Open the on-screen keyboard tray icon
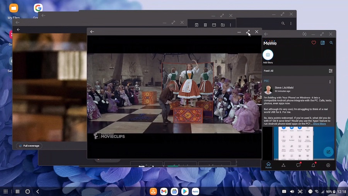 [284, 192]
